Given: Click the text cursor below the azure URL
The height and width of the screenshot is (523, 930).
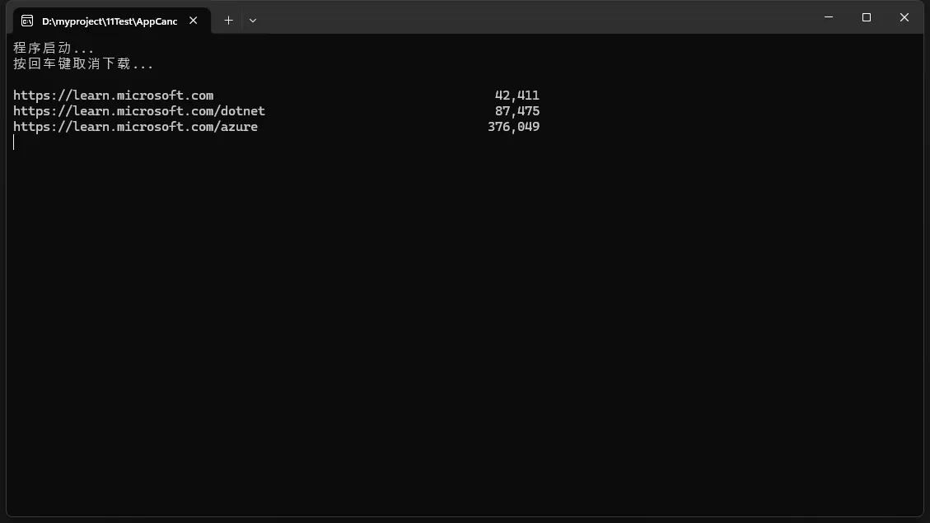Looking at the screenshot, I should point(14,142).
